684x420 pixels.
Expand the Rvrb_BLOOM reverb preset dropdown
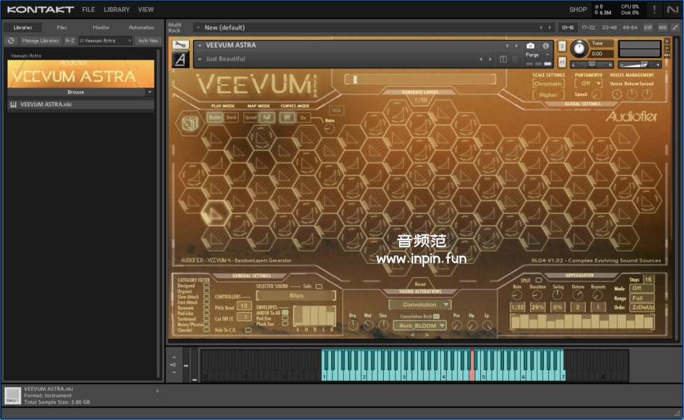pyautogui.click(x=419, y=325)
